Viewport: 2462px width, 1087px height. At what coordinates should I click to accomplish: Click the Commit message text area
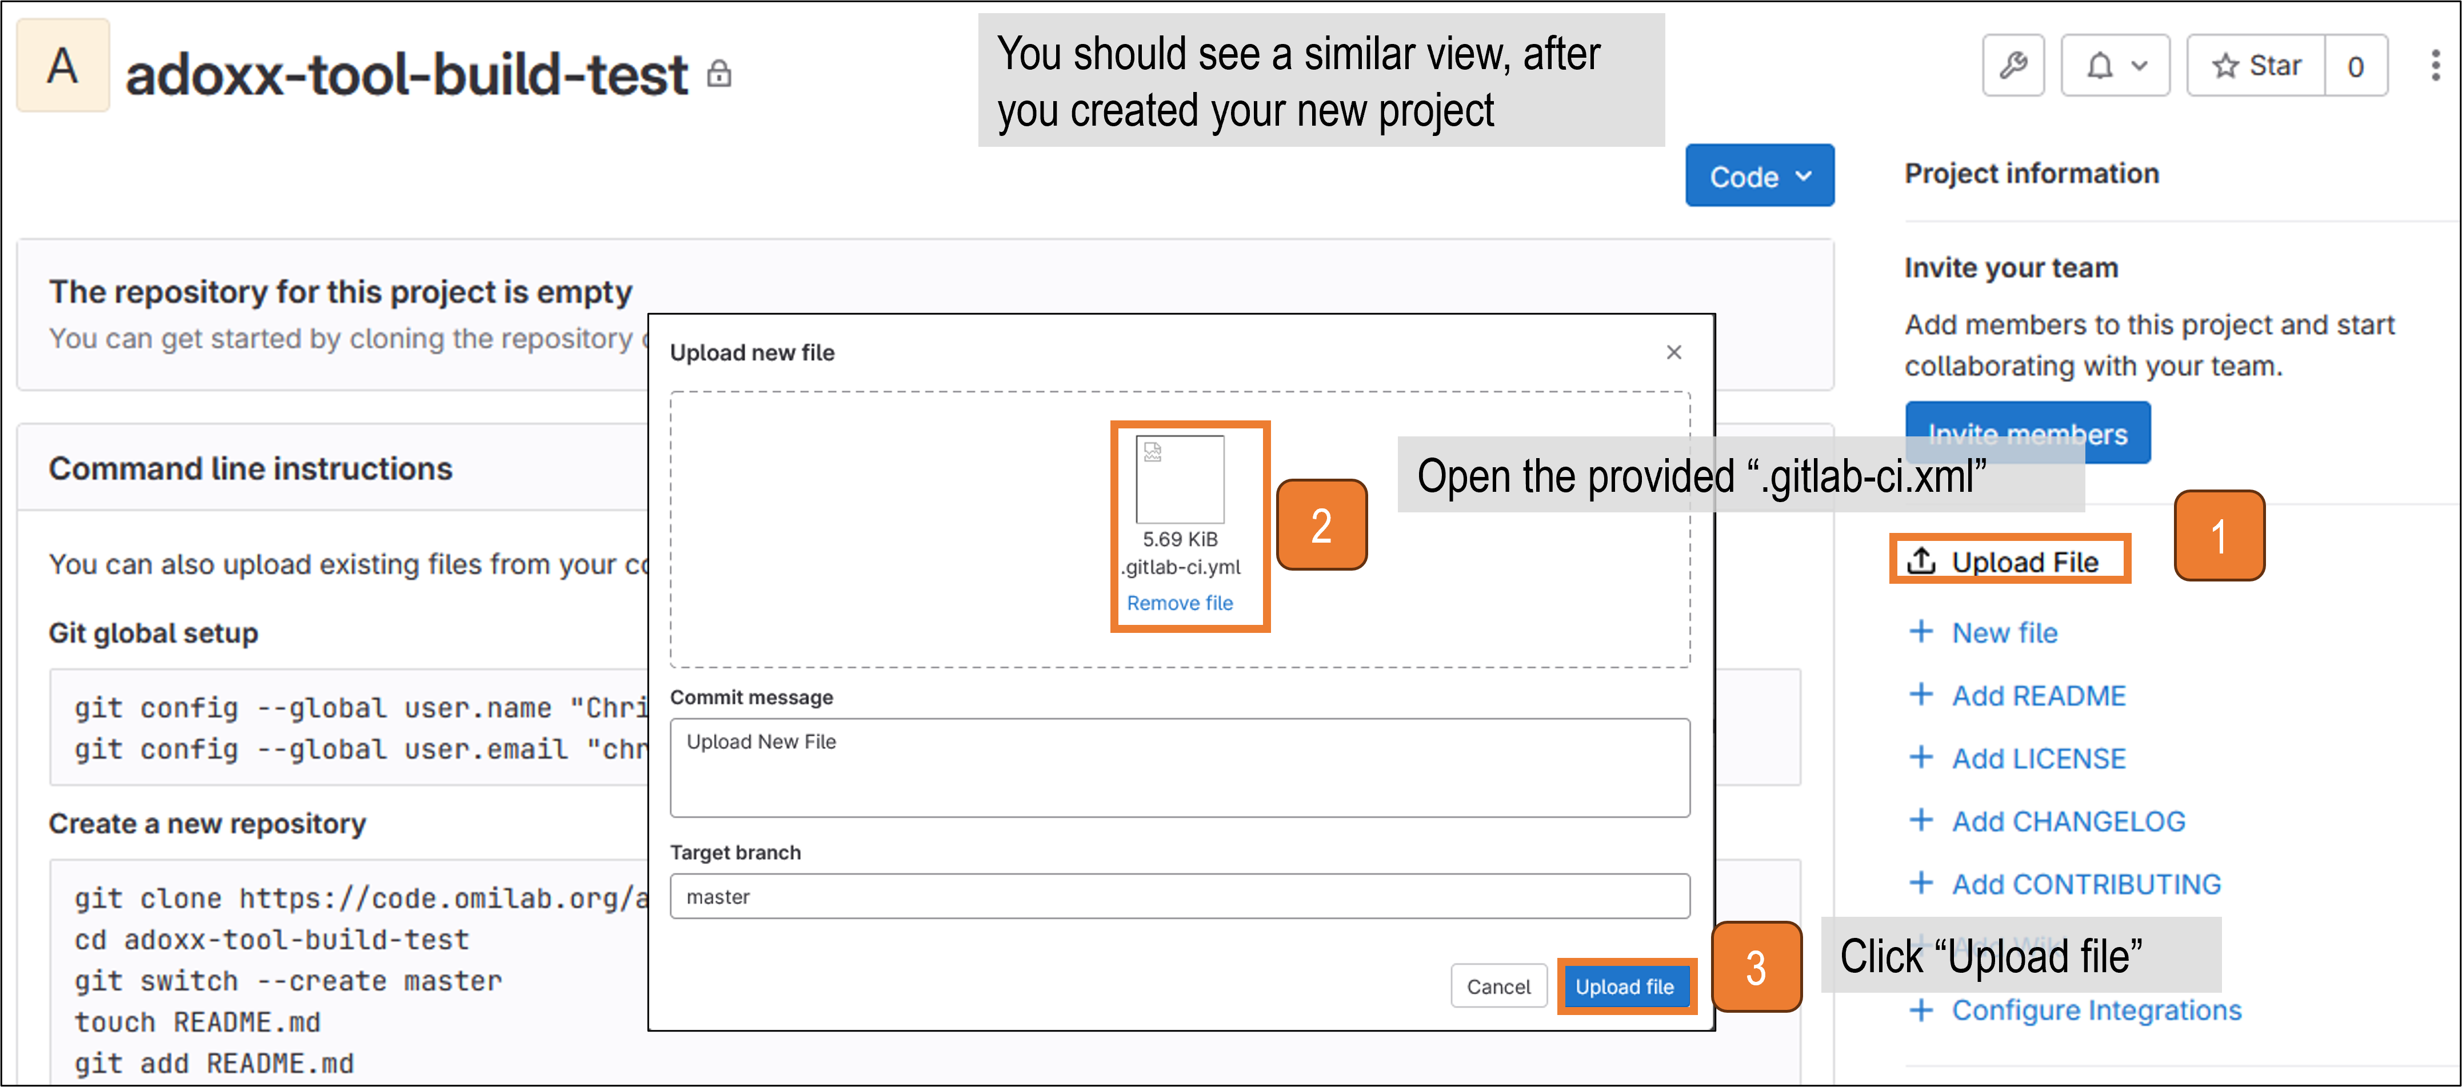click(x=1180, y=768)
